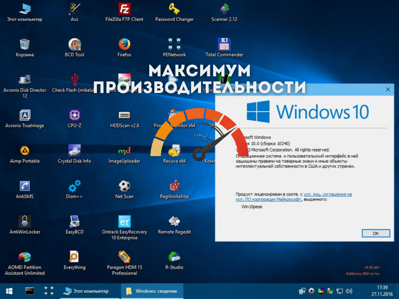Open AntiSMS icon
399x299 pixels.
[25, 190]
